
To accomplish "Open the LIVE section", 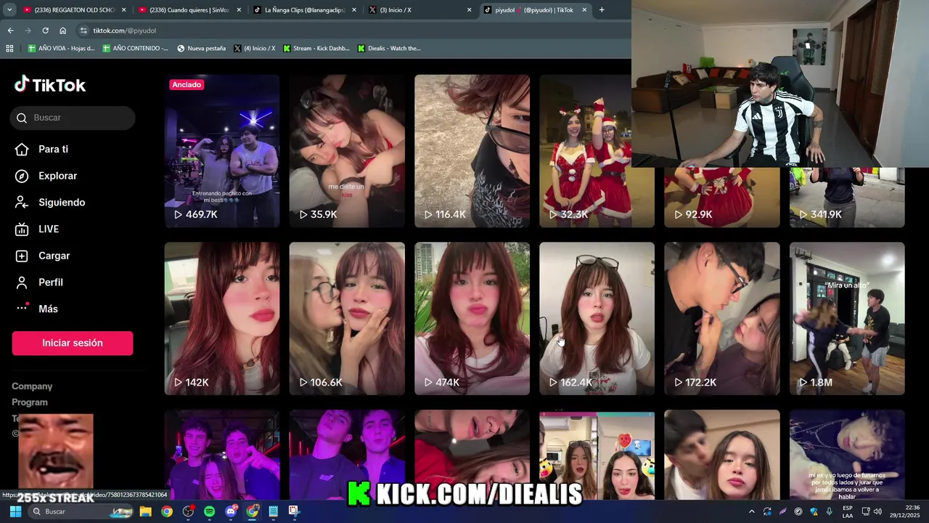I will (38, 229).
